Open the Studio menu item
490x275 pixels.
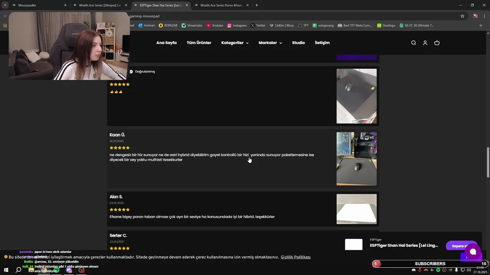(x=299, y=43)
